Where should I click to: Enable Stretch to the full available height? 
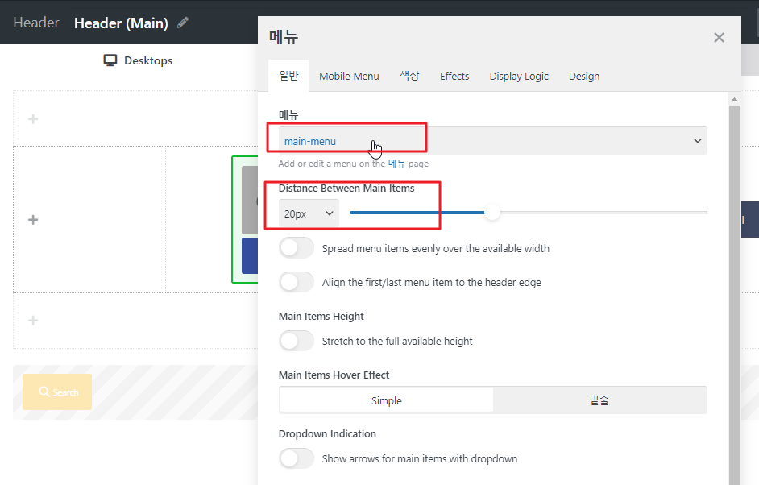click(x=297, y=342)
